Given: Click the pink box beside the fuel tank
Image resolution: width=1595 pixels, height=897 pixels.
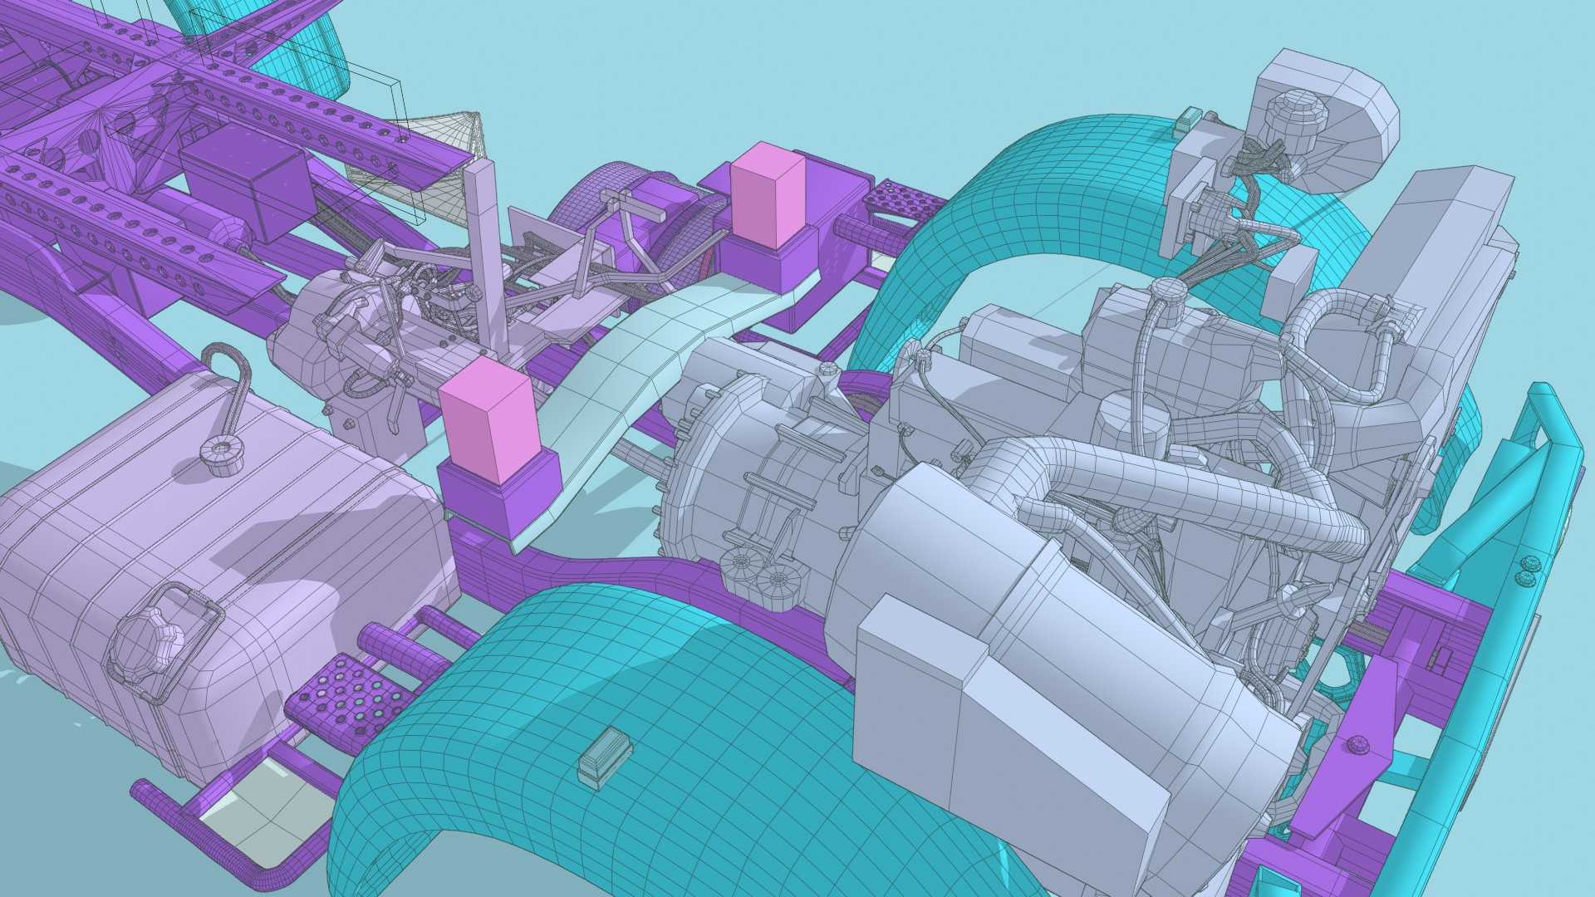Looking at the screenshot, I should (x=490, y=422).
